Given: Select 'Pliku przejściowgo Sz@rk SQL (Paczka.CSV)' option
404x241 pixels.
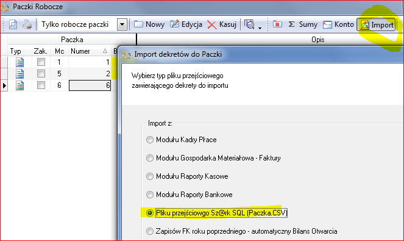Looking at the screenshot, I should tap(150, 213).
